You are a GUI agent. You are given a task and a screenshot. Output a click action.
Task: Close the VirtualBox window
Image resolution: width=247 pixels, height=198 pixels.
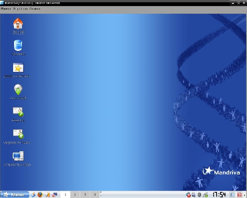244,3
